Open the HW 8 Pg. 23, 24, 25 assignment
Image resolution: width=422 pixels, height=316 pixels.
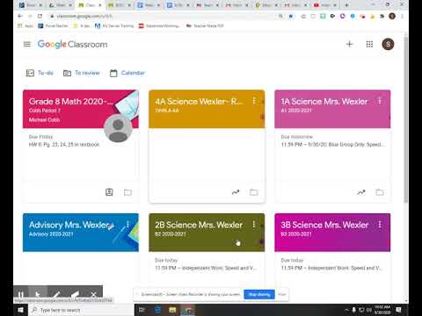(x=64, y=145)
